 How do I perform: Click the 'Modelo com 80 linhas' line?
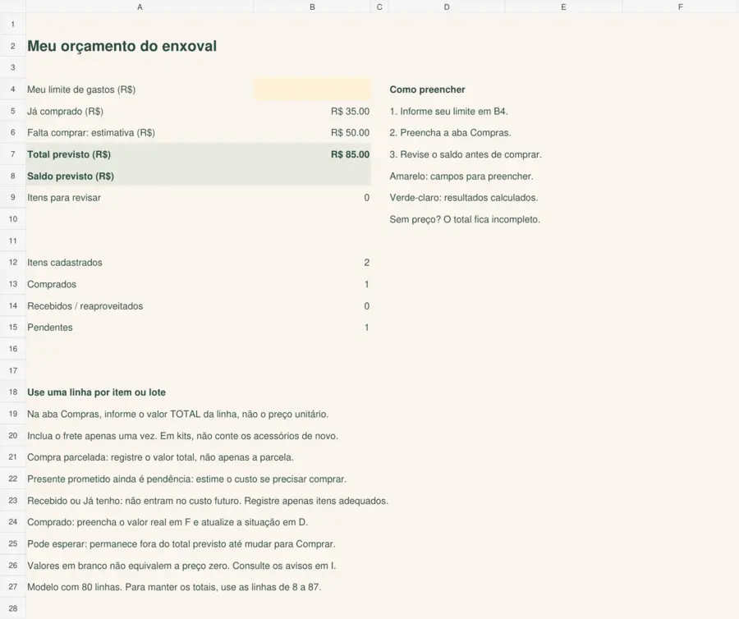[174, 588]
